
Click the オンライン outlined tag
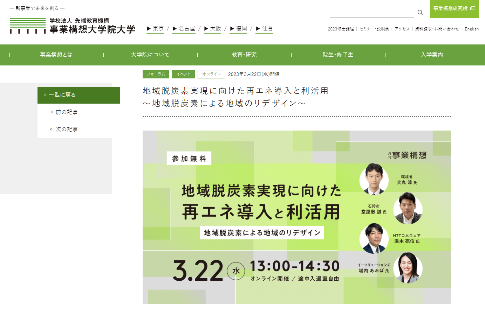click(211, 74)
